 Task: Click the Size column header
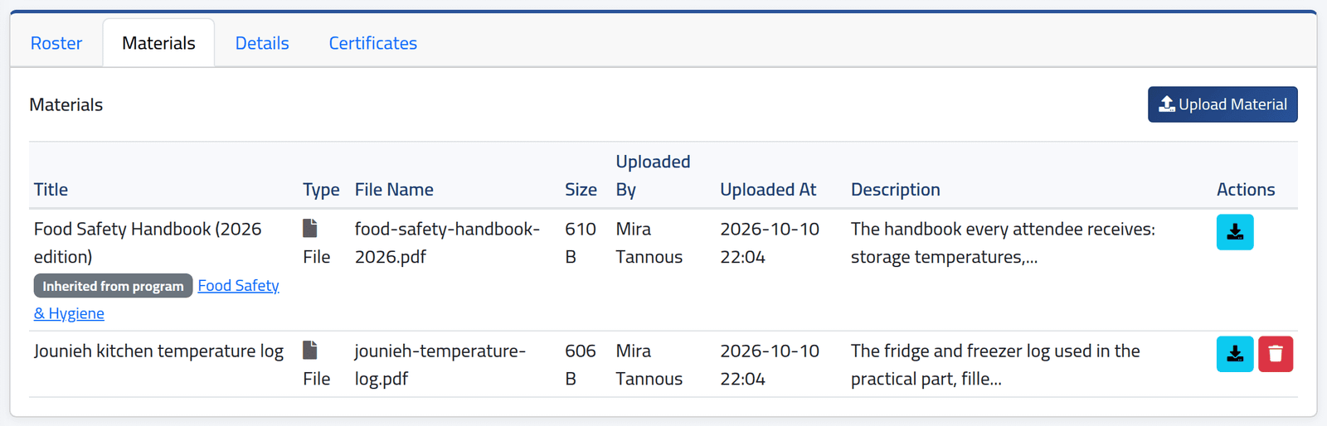(581, 190)
